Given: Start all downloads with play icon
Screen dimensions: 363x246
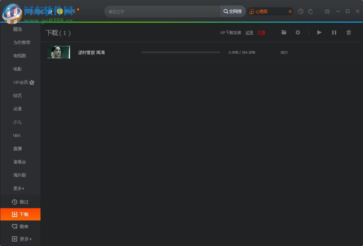Looking at the screenshot, I should point(319,32).
